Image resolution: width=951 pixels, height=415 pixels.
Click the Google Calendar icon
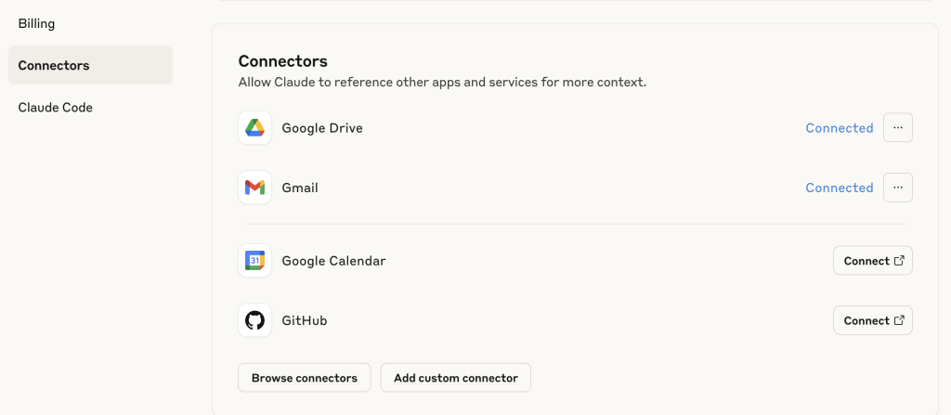click(254, 261)
